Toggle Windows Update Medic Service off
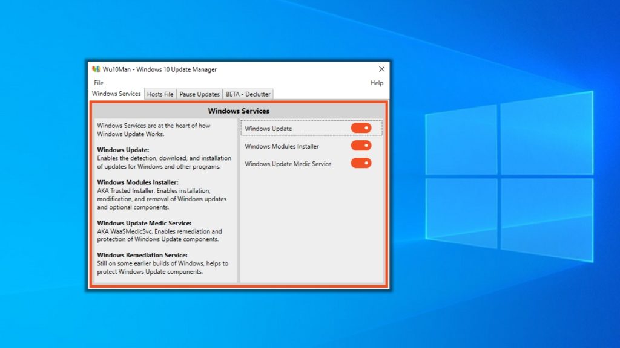This screenshot has height=348, width=620. coord(360,163)
